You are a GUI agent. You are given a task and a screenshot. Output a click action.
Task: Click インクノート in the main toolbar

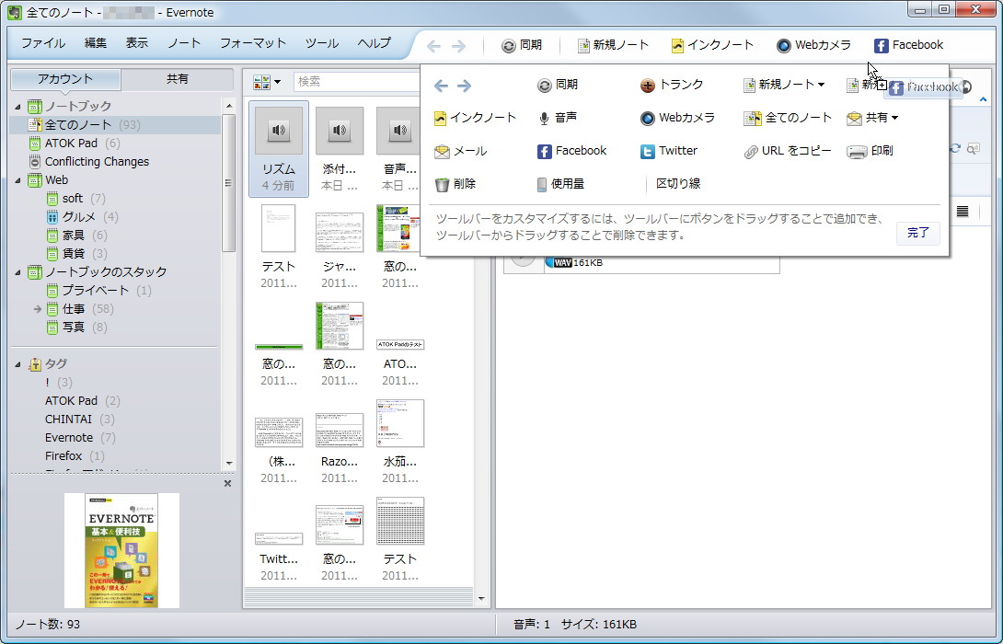point(712,45)
